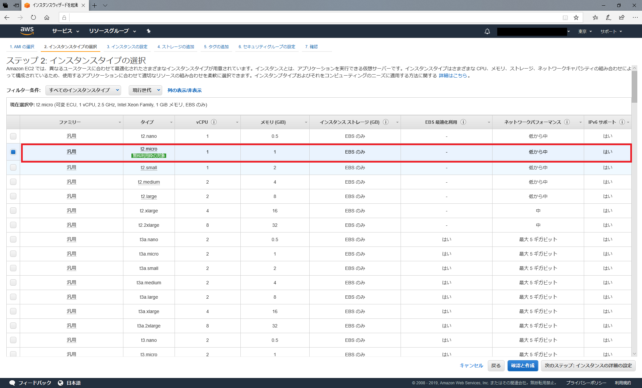Select the t2.medium instance checkbox

coord(13,182)
